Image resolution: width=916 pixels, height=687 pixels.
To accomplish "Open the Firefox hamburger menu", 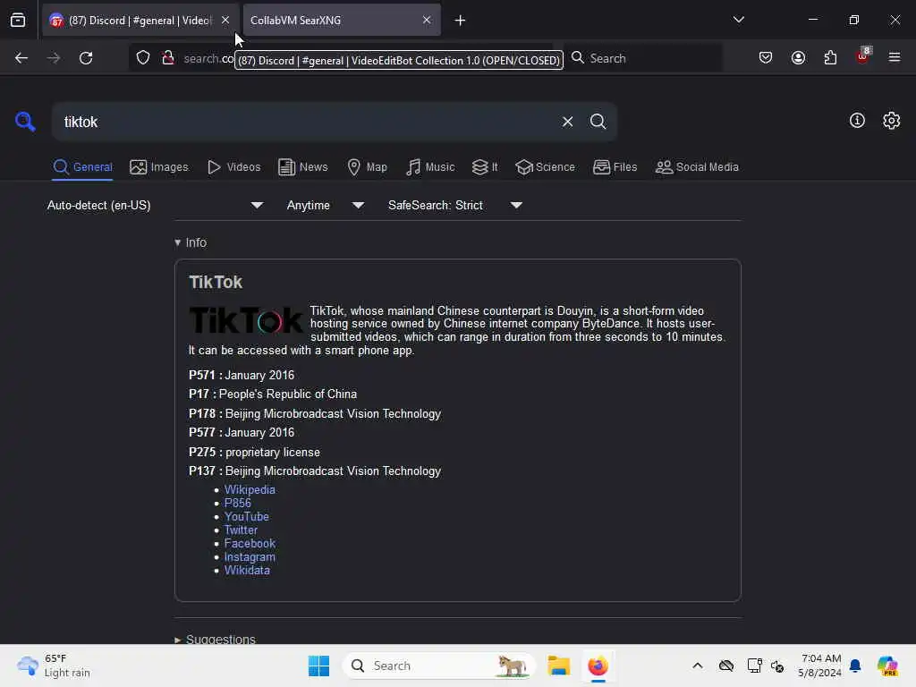I will coord(895,58).
